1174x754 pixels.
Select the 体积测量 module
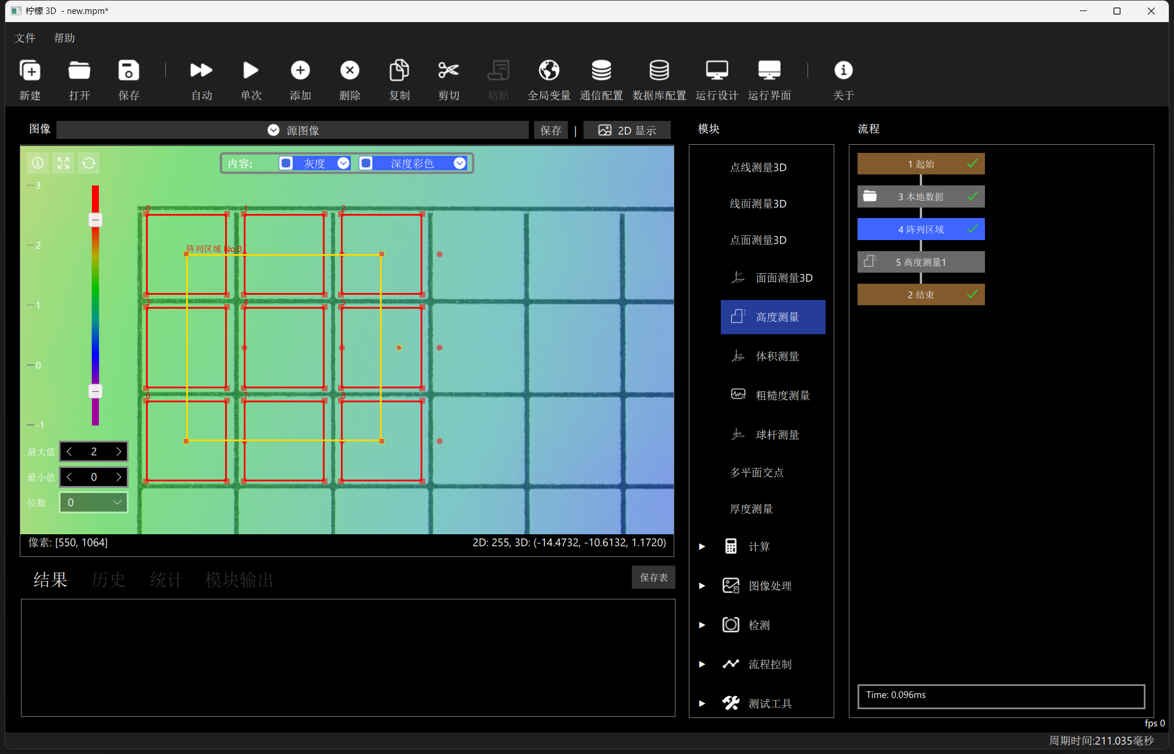773,356
